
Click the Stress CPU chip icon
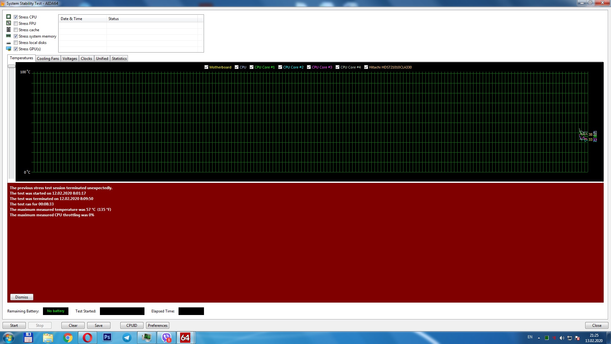click(x=9, y=17)
